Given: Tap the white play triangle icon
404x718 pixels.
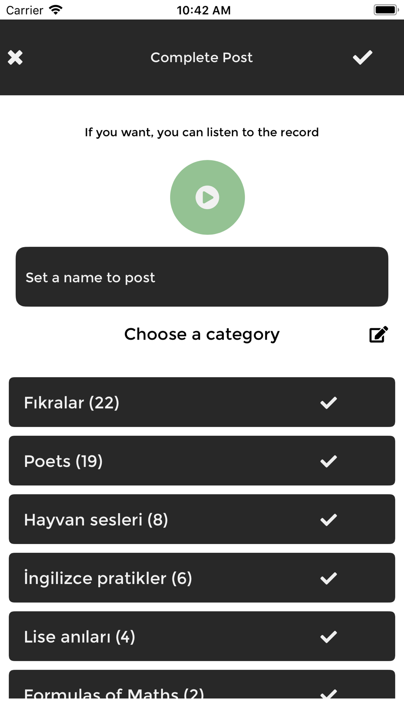Looking at the screenshot, I should (207, 197).
